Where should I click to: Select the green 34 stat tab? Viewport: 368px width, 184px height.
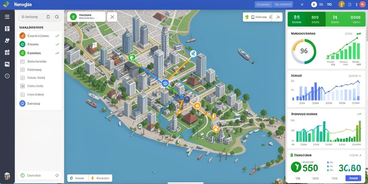click(335, 19)
